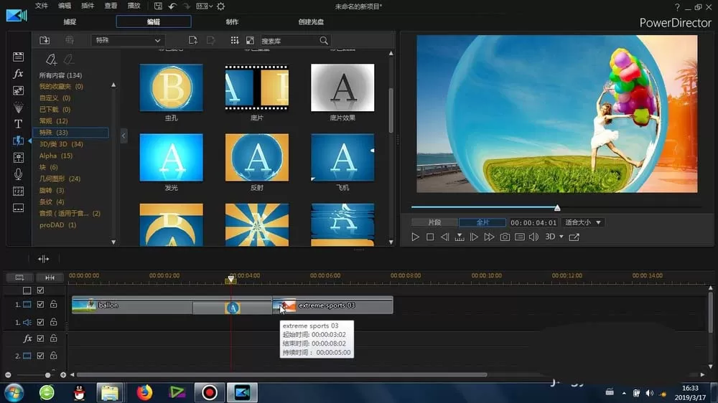The width and height of the screenshot is (718, 403).
Task: Click the fast forward preview button
Action: tap(489, 237)
